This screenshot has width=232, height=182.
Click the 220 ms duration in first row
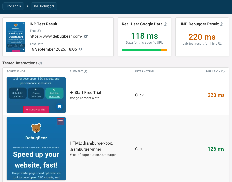pos(216,95)
